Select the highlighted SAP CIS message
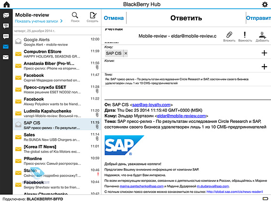Image resolution: width=271 pixels, height=203 pixels. [x=57, y=124]
